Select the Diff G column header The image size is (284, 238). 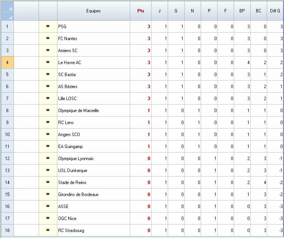275,11
